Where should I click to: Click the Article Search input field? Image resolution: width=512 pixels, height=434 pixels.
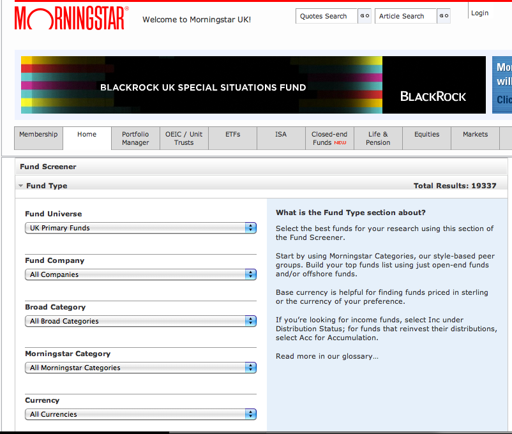pos(405,16)
